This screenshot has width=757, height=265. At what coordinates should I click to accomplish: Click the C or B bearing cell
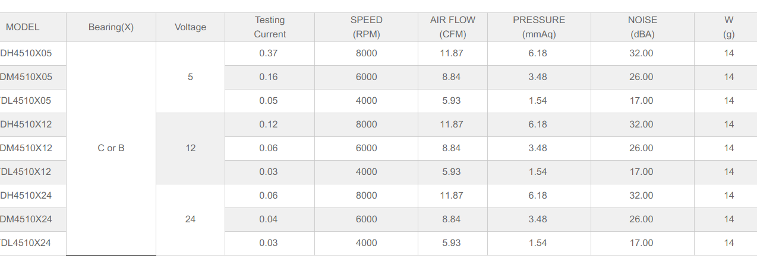tap(111, 148)
